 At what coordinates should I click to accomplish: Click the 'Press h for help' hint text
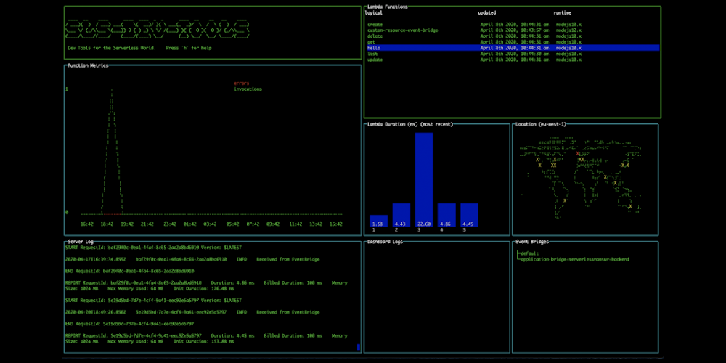pos(189,48)
